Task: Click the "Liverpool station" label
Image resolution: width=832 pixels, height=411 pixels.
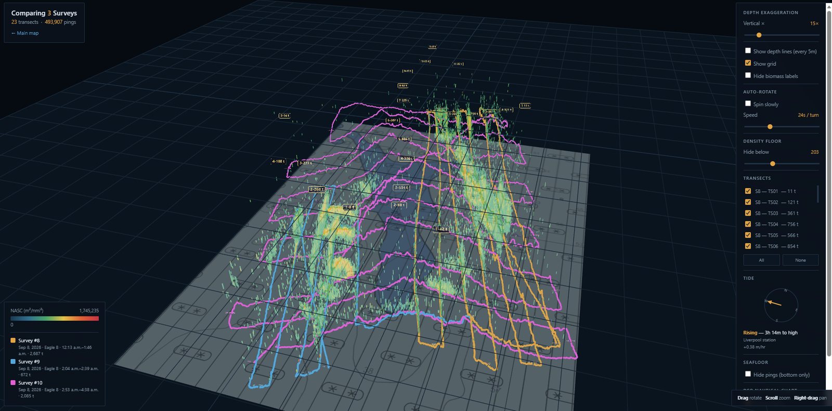Action: [x=759, y=340]
